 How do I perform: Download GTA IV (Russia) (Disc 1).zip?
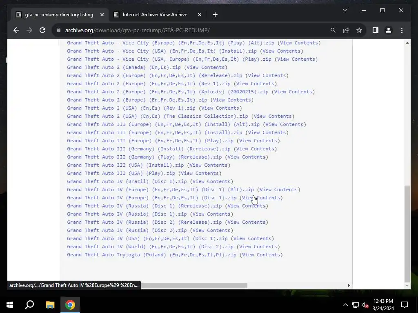tap(127, 214)
